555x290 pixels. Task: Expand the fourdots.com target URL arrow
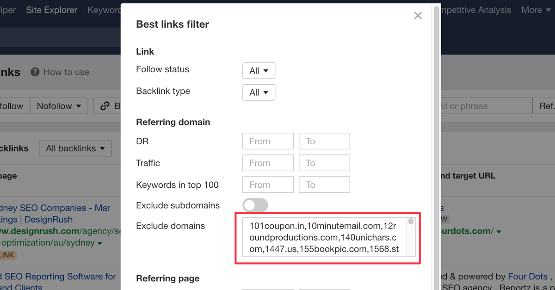[499, 232]
